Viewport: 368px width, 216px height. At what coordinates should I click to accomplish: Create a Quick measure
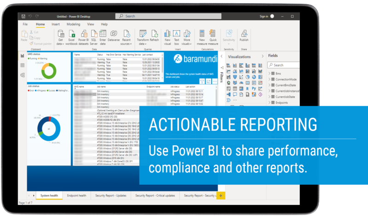pos(213,38)
